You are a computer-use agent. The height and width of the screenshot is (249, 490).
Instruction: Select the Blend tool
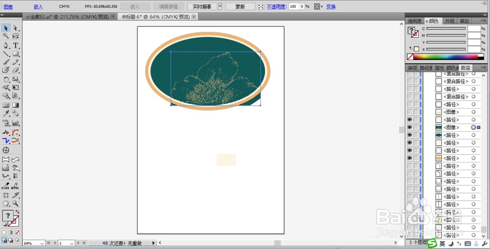15,113
